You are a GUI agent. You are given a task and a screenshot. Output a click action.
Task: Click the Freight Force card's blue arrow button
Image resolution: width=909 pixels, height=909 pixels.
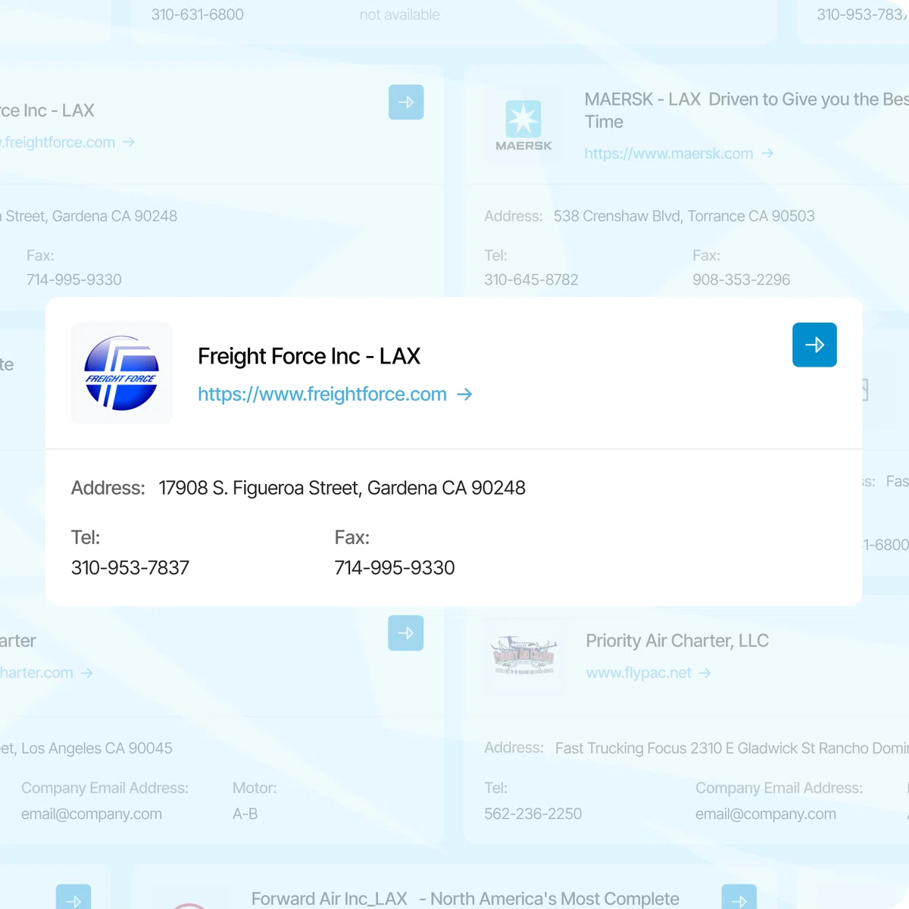pos(814,345)
